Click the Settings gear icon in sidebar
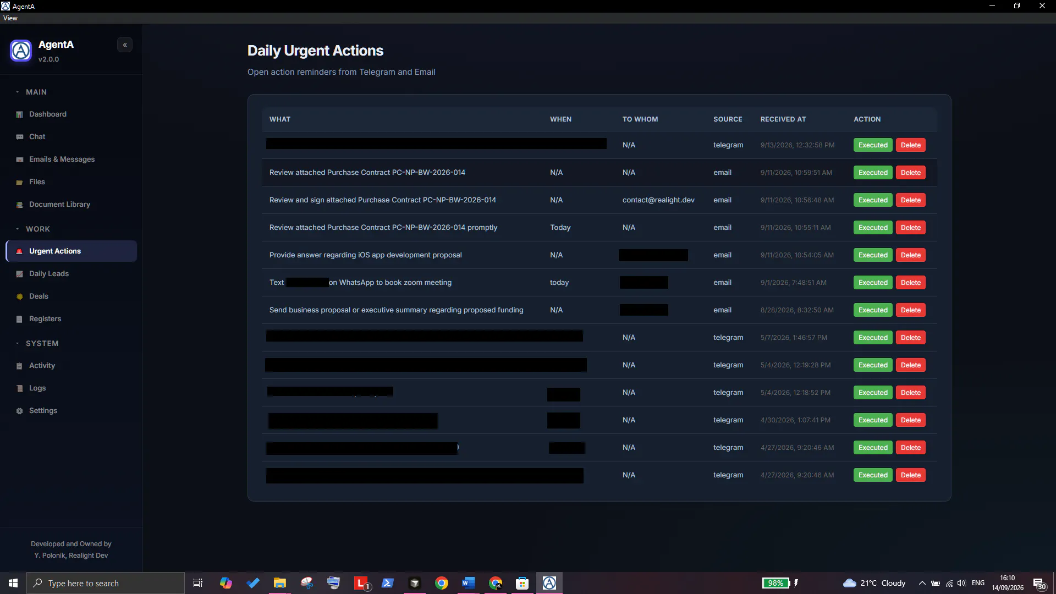 [20, 411]
